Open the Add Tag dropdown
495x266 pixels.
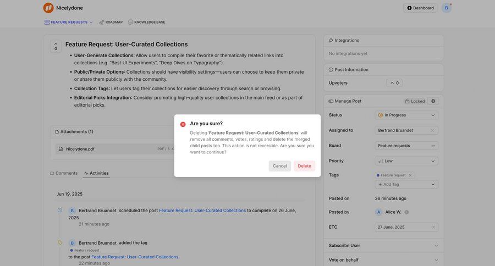[x=406, y=184]
